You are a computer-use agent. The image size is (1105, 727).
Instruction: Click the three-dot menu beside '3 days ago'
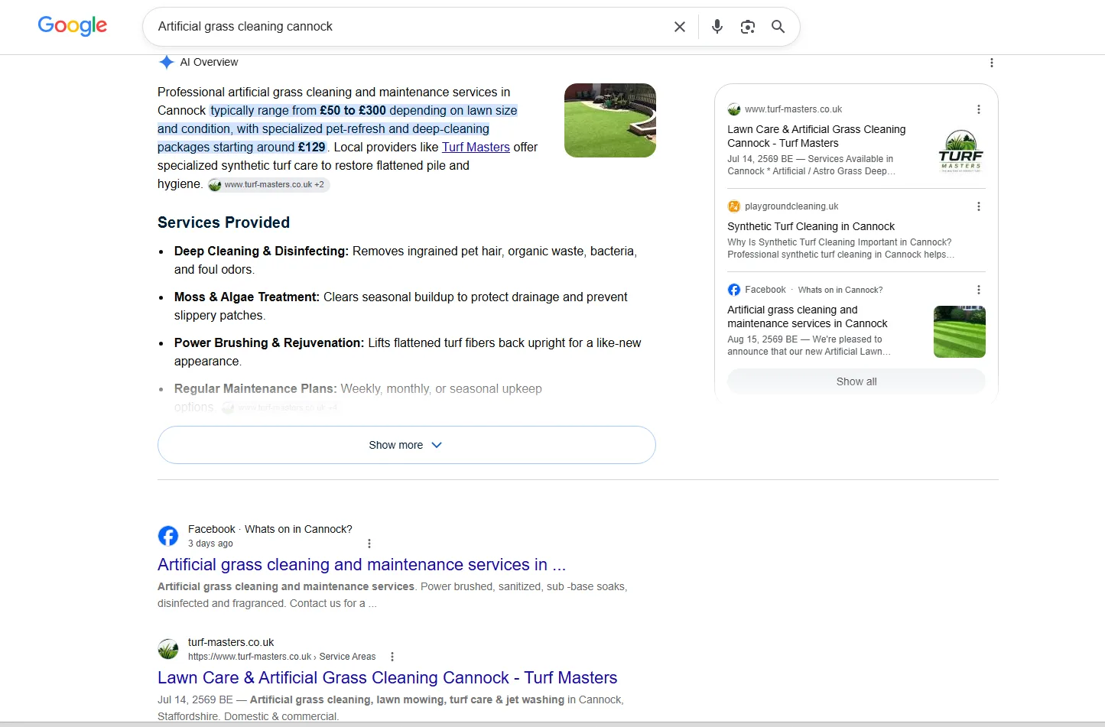tap(369, 544)
